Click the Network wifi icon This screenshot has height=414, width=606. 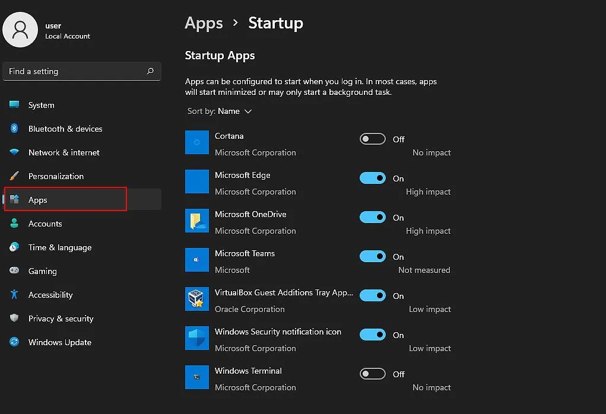(x=14, y=152)
